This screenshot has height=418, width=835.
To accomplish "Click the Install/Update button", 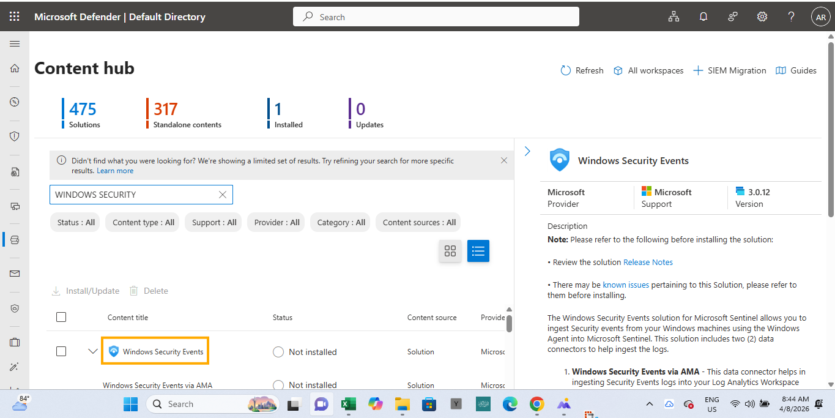I will tap(85, 291).
